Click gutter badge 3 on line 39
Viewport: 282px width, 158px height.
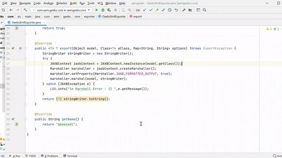17,124
